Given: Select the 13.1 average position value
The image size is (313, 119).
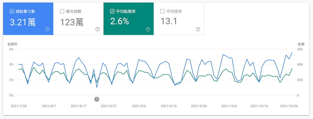Looking at the screenshot, I should tap(169, 22).
